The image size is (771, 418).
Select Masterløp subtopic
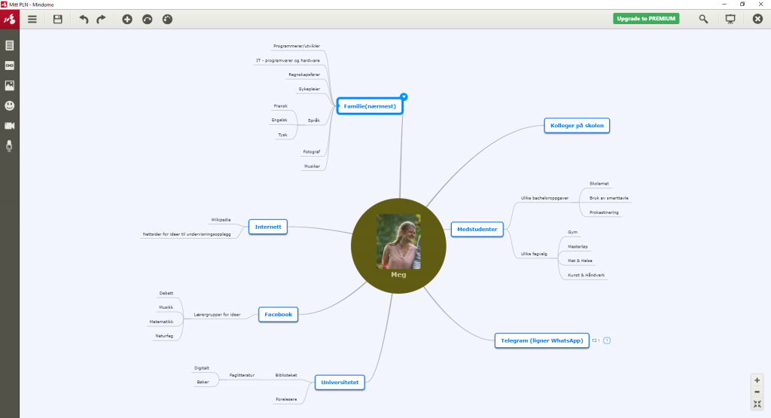tap(577, 246)
